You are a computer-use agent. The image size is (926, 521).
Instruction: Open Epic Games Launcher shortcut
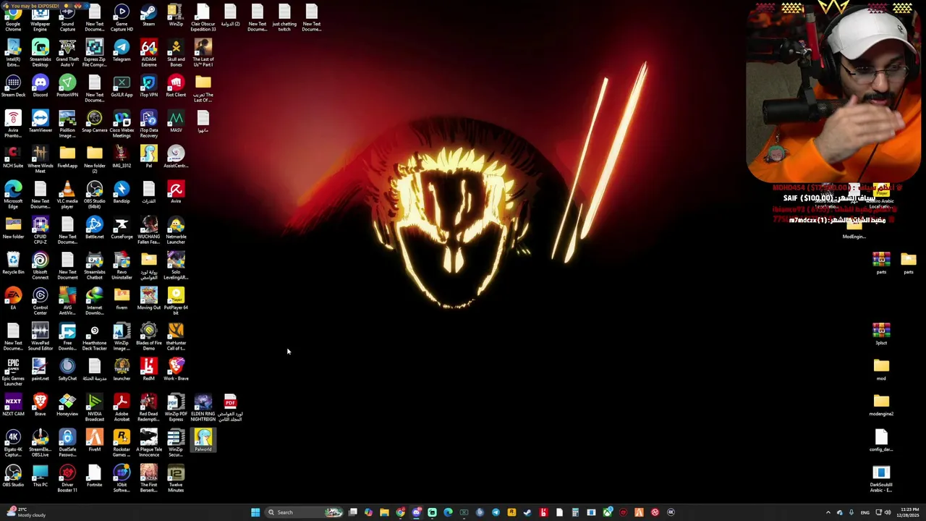13,373
